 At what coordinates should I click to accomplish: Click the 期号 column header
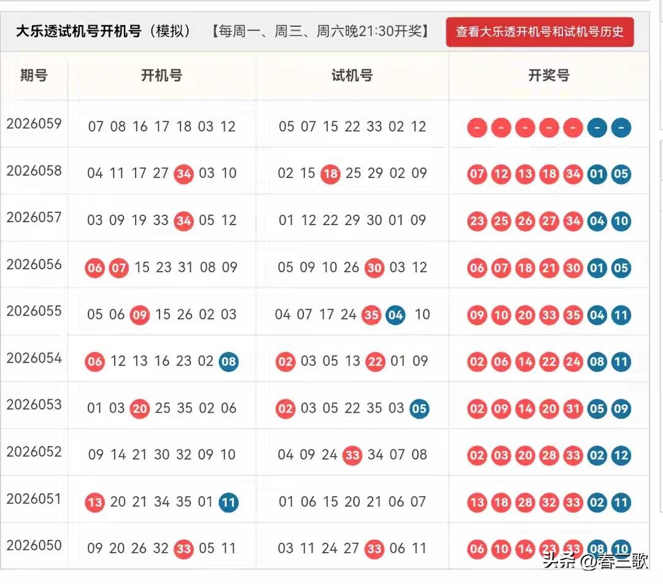click(x=34, y=75)
